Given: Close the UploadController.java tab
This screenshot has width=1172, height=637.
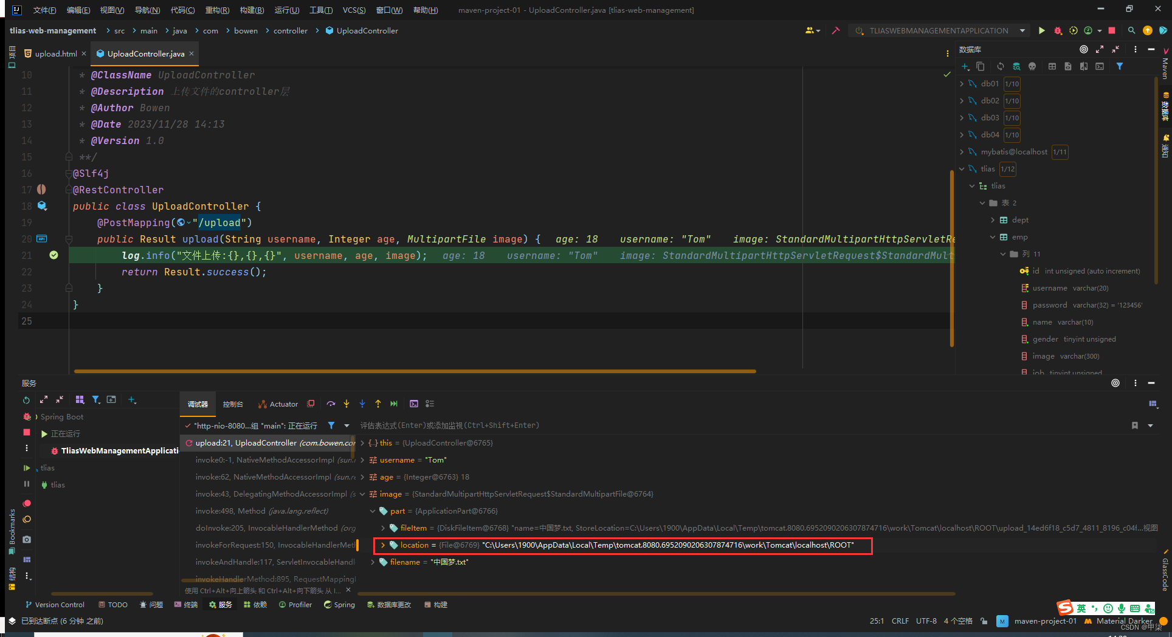Looking at the screenshot, I should point(191,53).
